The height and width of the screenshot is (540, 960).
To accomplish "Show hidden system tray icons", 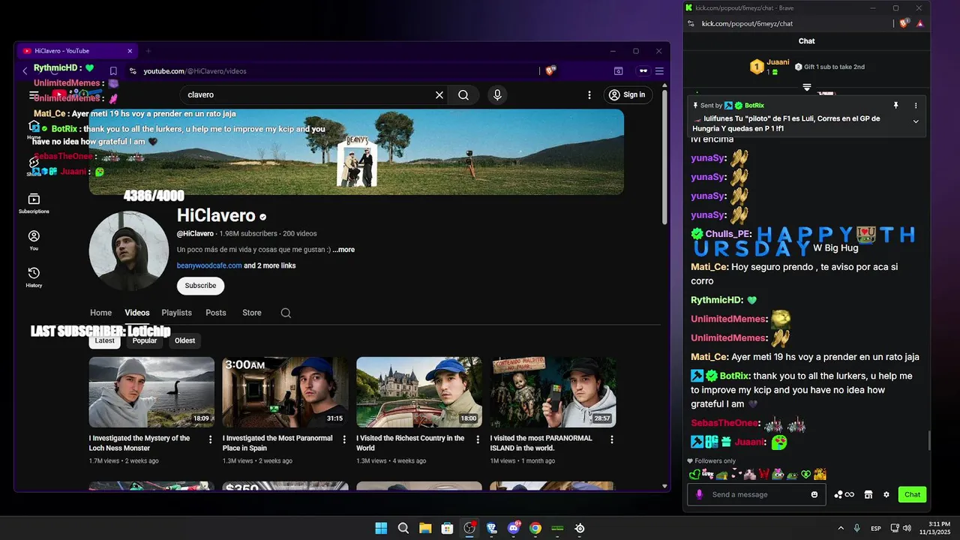I will pos(841,528).
